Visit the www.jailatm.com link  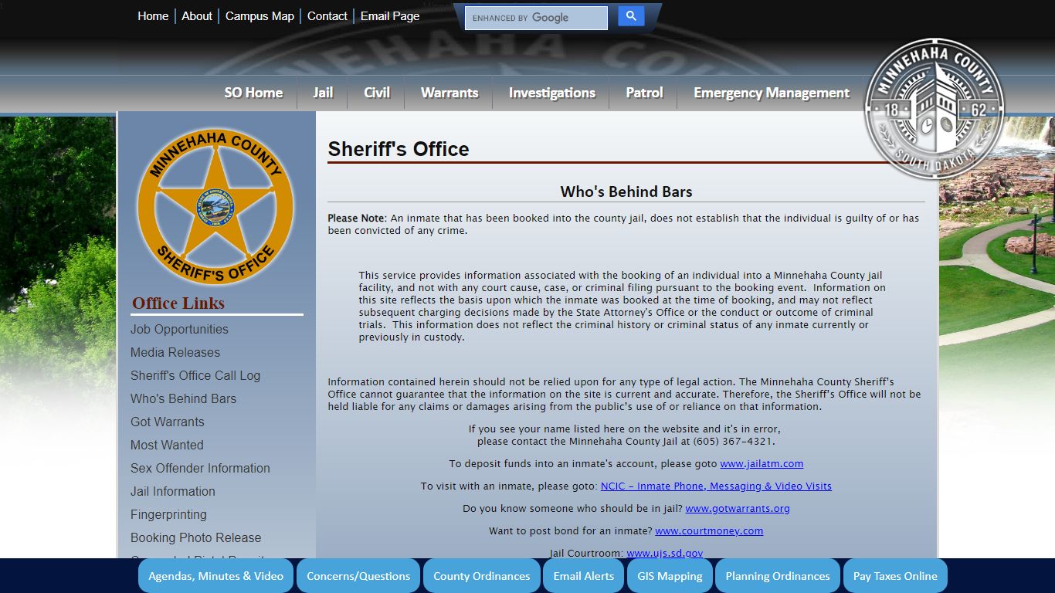762,464
